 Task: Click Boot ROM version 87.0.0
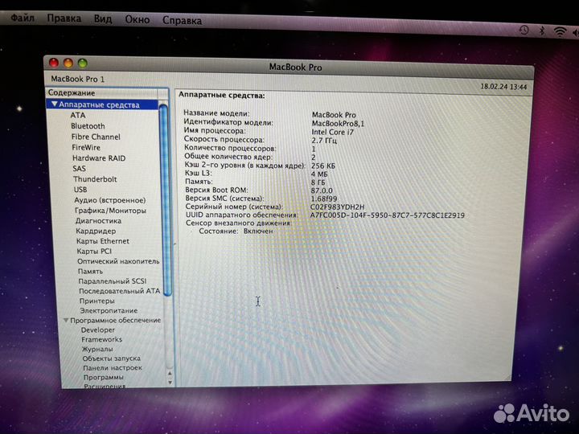point(322,190)
